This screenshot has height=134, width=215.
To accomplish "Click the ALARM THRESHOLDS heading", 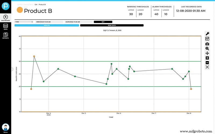I will coord(162,6).
